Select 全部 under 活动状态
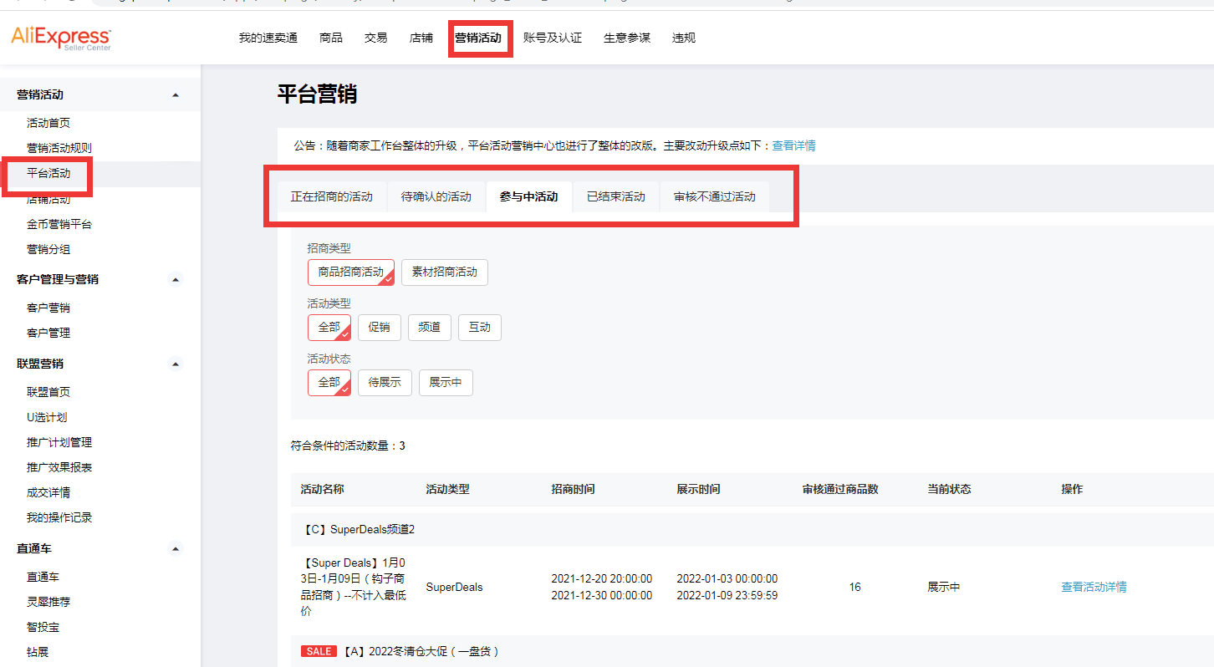Viewport: 1214px width, 667px height. coord(329,382)
